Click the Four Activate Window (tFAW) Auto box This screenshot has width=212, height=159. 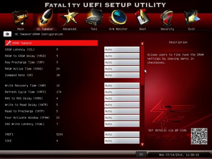122,117
